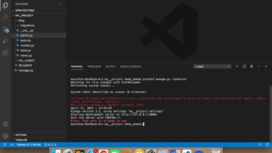The image size is (272, 153).
Task: Switch to the OUTPUT tab
Action: tap(110, 66)
